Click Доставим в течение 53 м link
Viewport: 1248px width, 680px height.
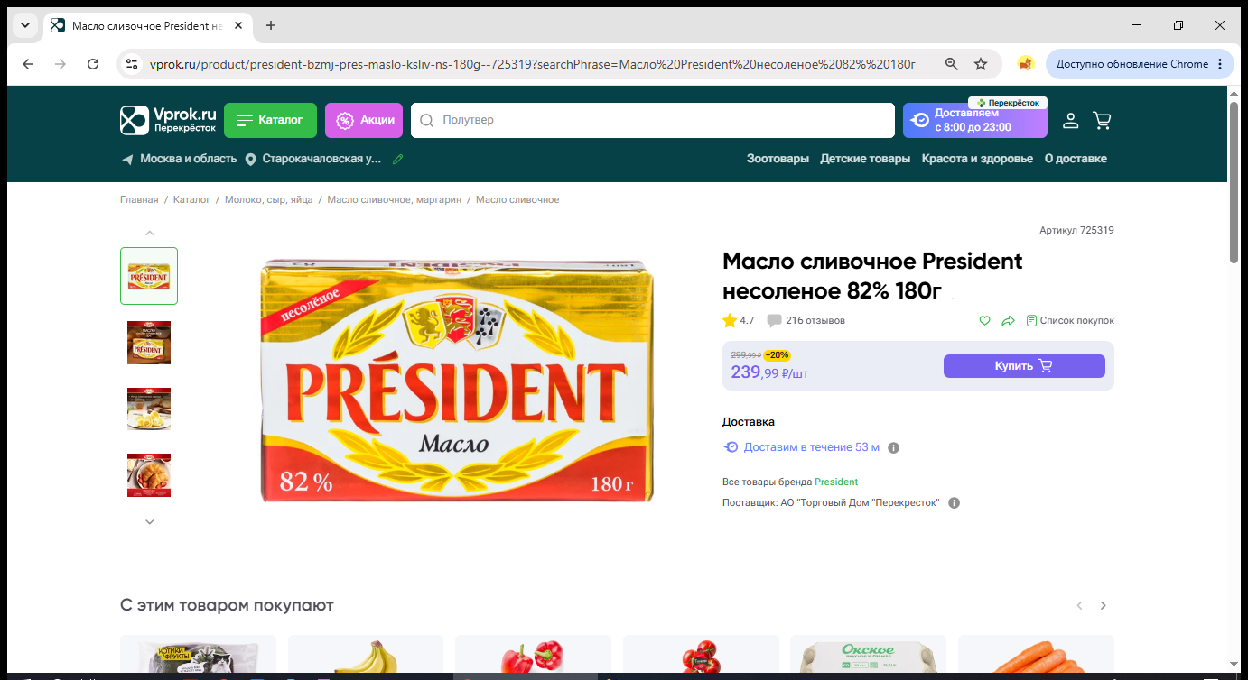tap(802, 447)
